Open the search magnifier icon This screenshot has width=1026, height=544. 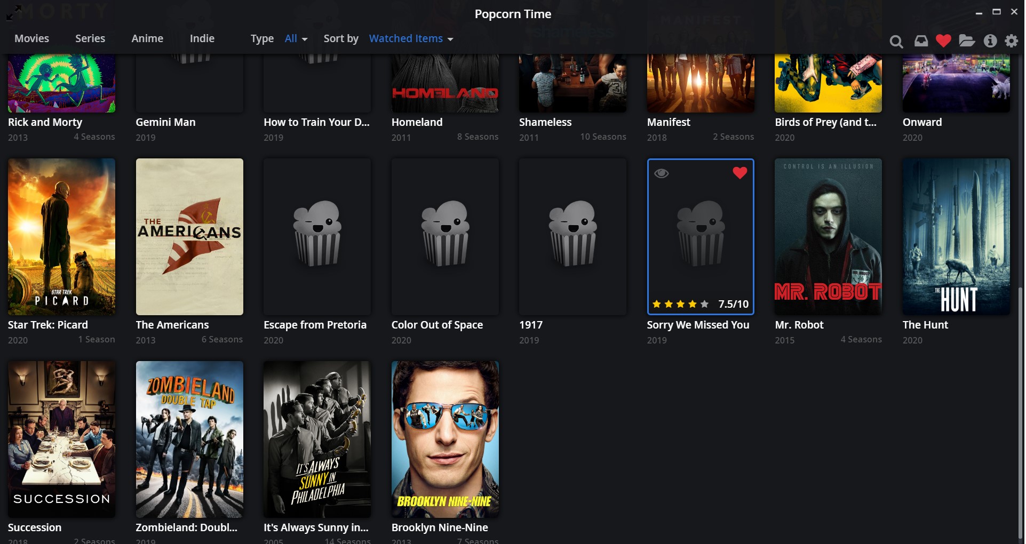[x=896, y=41]
